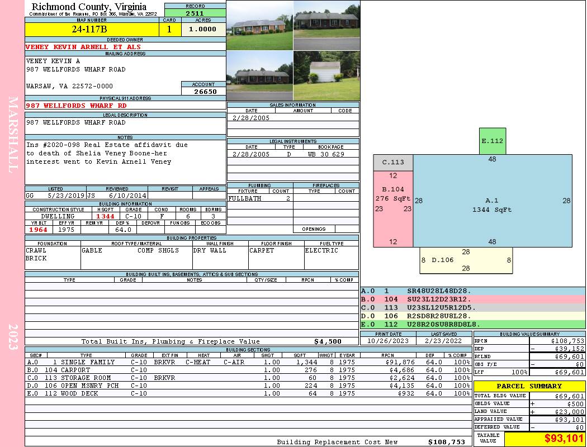The width and height of the screenshot is (587, 447).
Task: Select RPCN value $91,876
Action: 400,362
